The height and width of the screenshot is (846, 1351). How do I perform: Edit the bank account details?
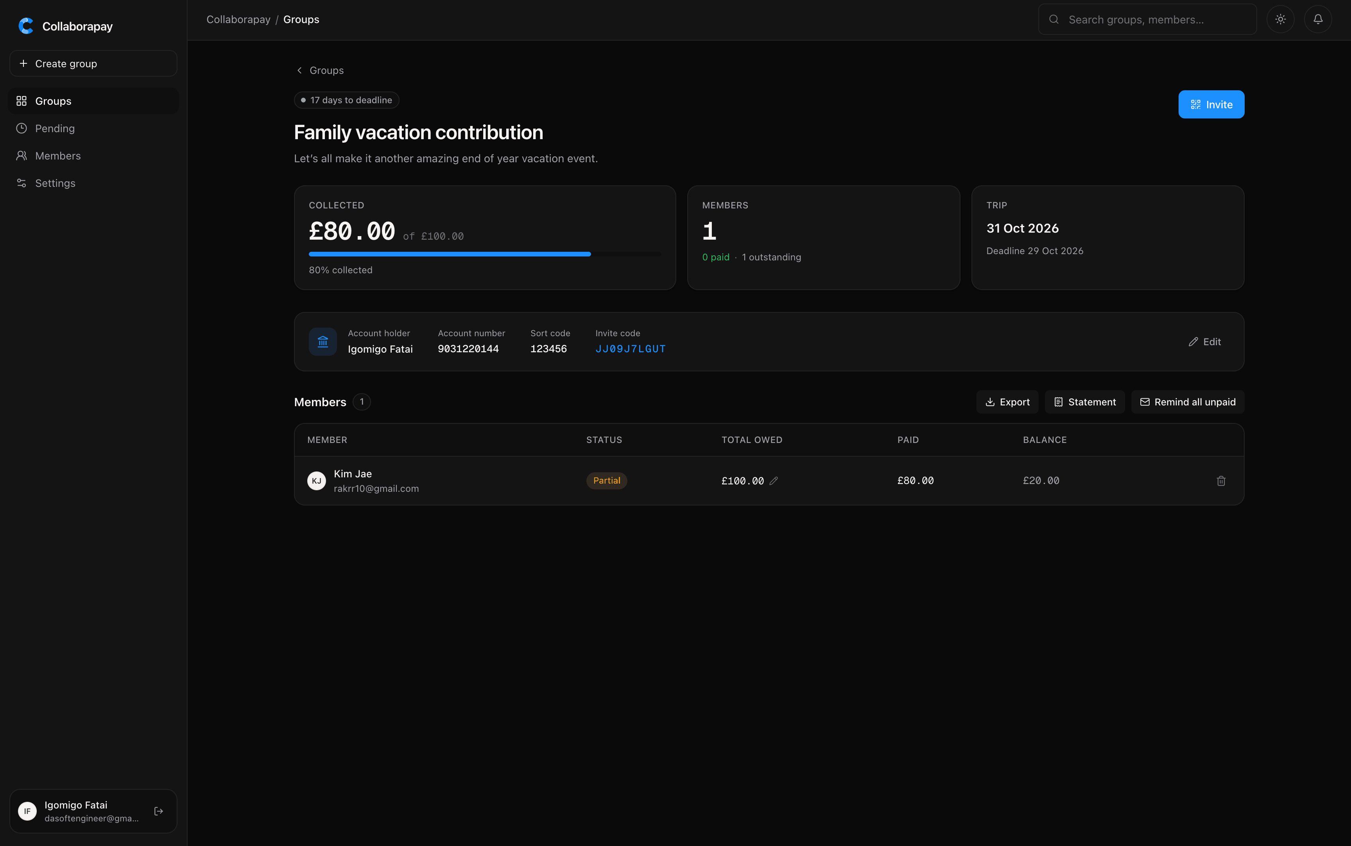tap(1204, 342)
